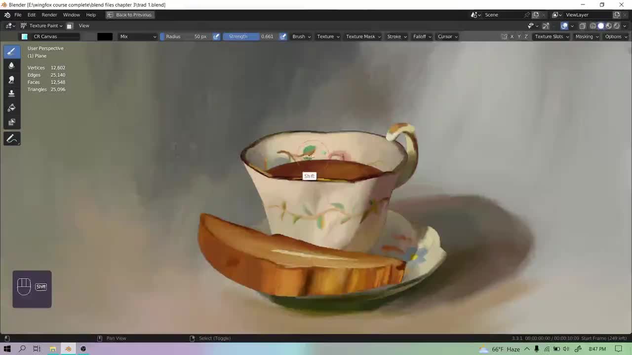Image resolution: width=632 pixels, height=355 pixels.
Task: Open the Texture Paint mode dropdown
Action: (x=45, y=26)
